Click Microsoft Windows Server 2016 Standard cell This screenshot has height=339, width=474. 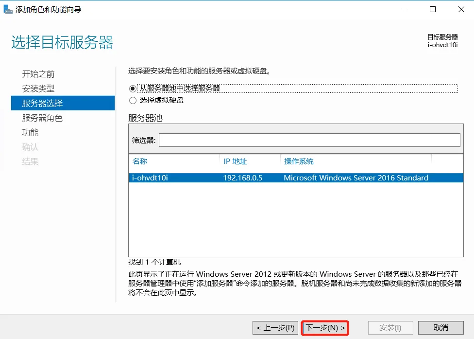tap(356, 178)
